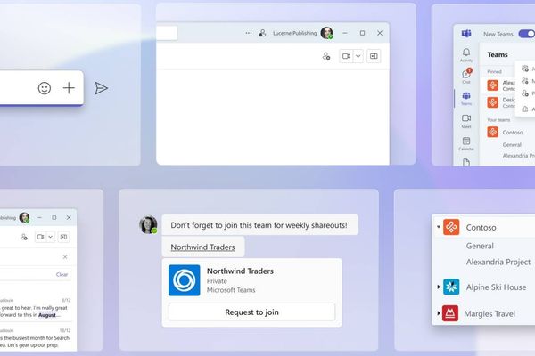This screenshot has height=356, width=535.
Task: Click the people icon left of the Lucerne Publishing label
Action: (x=262, y=33)
